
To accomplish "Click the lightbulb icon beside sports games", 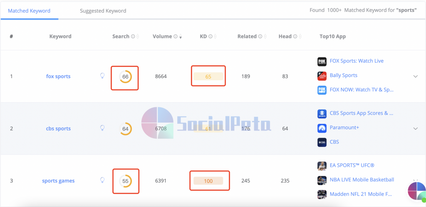I will coord(102,180).
